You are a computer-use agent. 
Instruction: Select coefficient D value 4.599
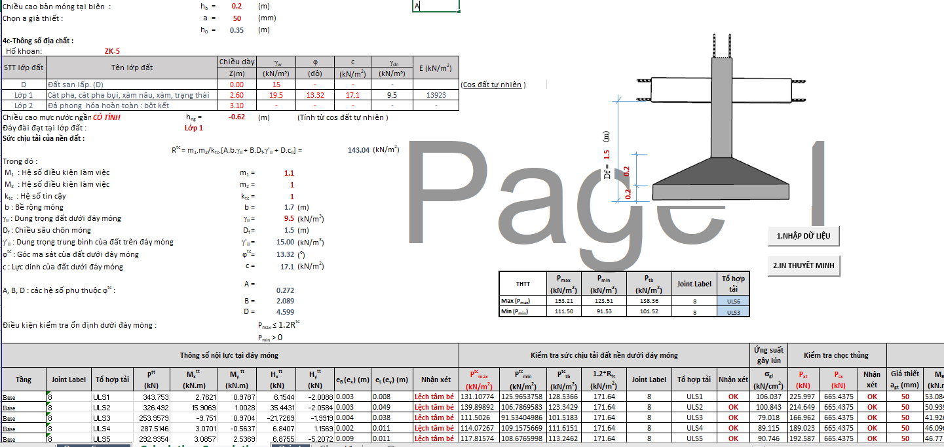(x=285, y=312)
